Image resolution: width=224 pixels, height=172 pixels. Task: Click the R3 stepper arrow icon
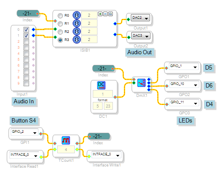(x=77, y=40)
